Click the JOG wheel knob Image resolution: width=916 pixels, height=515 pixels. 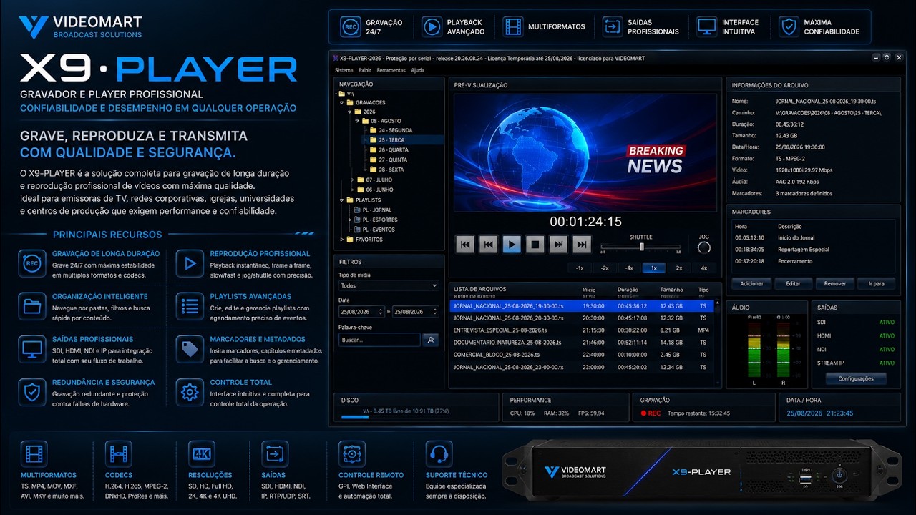tap(704, 247)
